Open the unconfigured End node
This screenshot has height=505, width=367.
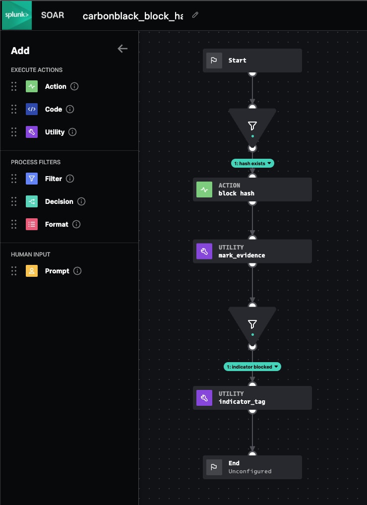(x=252, y=467)
